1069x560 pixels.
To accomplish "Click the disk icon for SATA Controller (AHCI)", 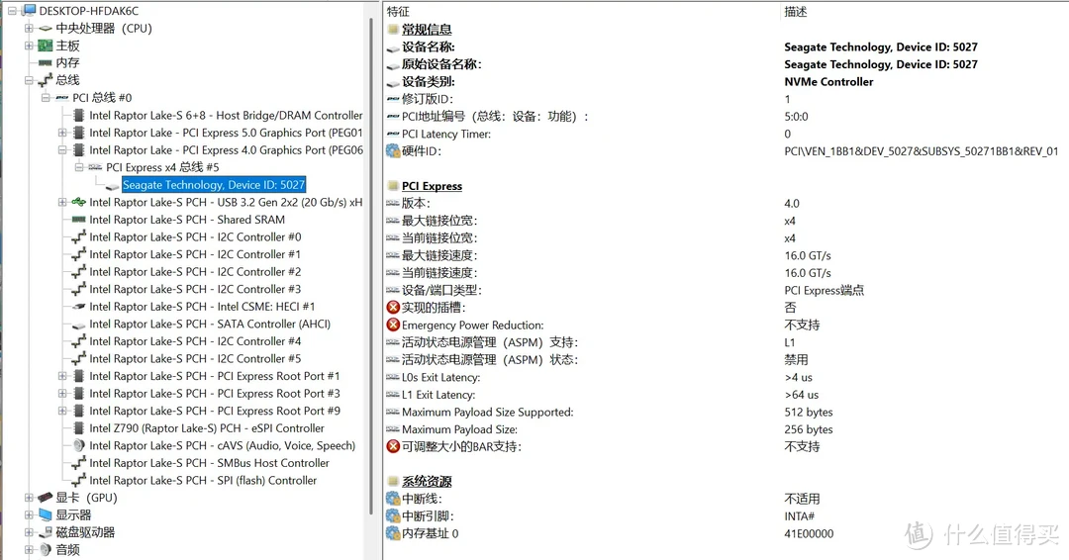I will 78,325.
